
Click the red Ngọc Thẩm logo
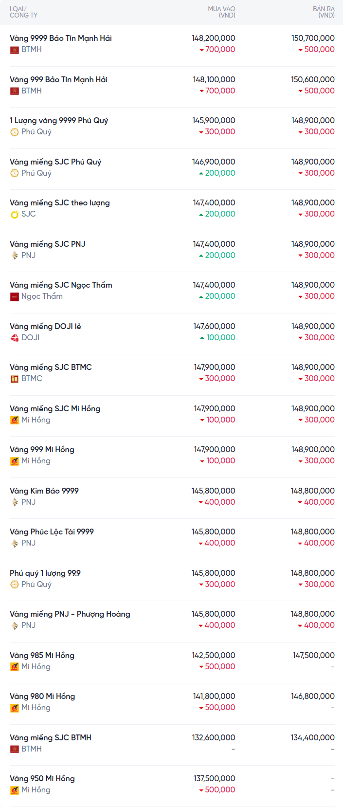point(15,296)
